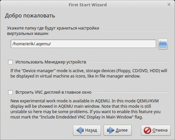Click the Укажите папку settings label

pos(53,31)
